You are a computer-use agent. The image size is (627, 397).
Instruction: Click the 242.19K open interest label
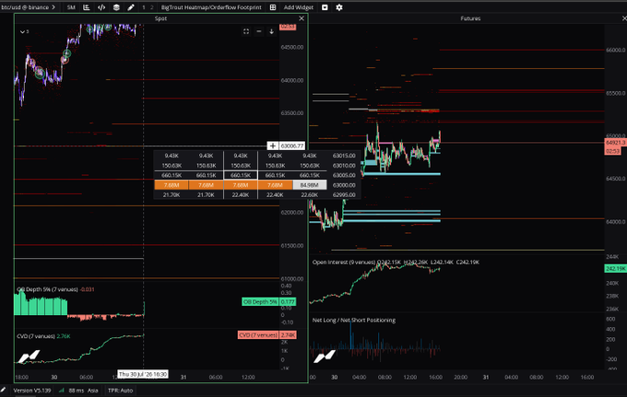tap(615, 268)
